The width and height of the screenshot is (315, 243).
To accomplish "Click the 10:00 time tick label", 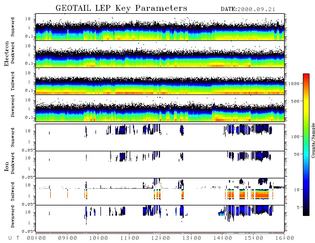I will click(98, 238).
